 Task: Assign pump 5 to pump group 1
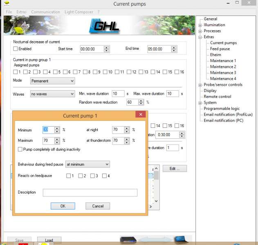click(x=55, y=72)
